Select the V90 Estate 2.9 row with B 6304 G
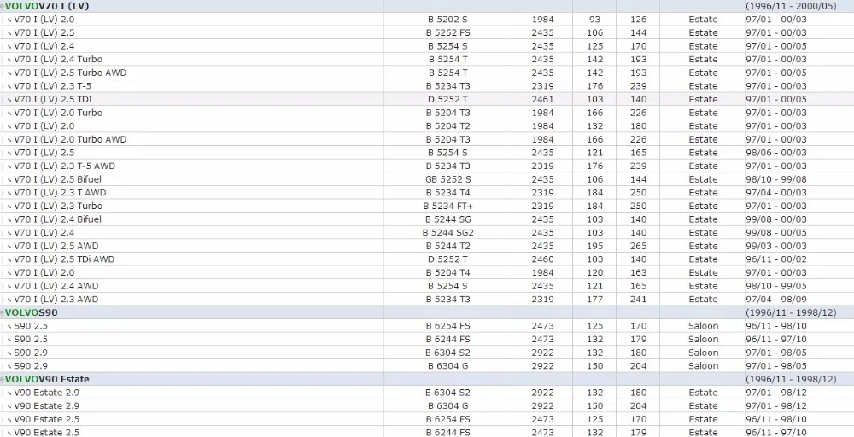854x437 pixels. [427, 406]
